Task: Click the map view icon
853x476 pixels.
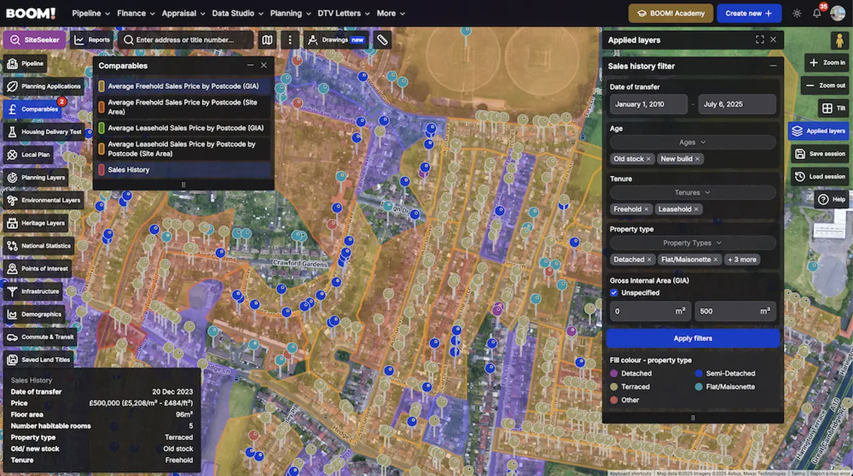Action: point(267,40)
